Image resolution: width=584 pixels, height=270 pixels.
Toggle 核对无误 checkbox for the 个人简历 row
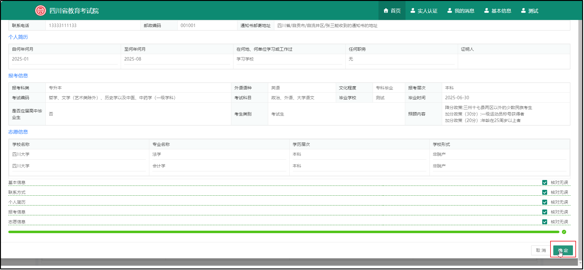pos(545,202)
